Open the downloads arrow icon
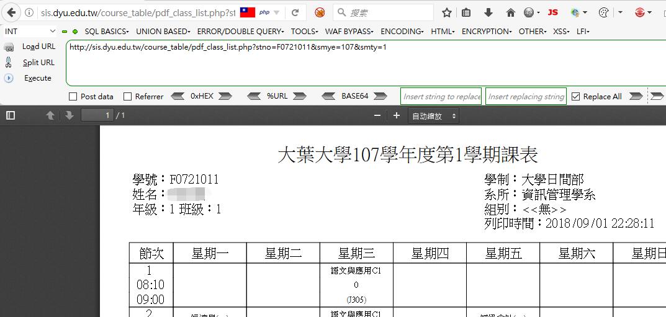666x317 pixels. click(488, 13)
